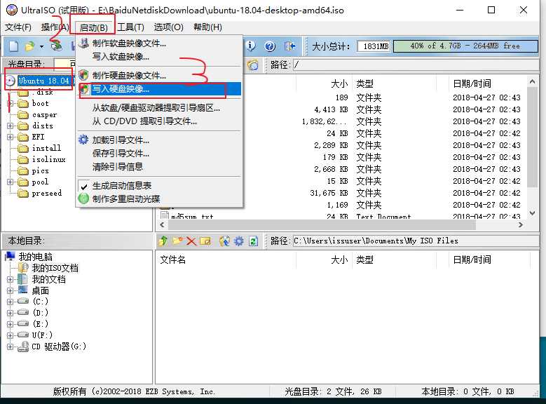The width and height of the screenshot is (546, 404).
Task: Click the local Up folder icon
Action: pyautogui.click(x=163, y=241)
